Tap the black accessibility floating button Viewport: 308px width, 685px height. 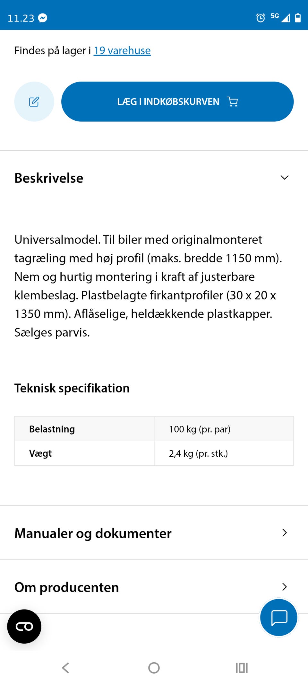point(24,626)
